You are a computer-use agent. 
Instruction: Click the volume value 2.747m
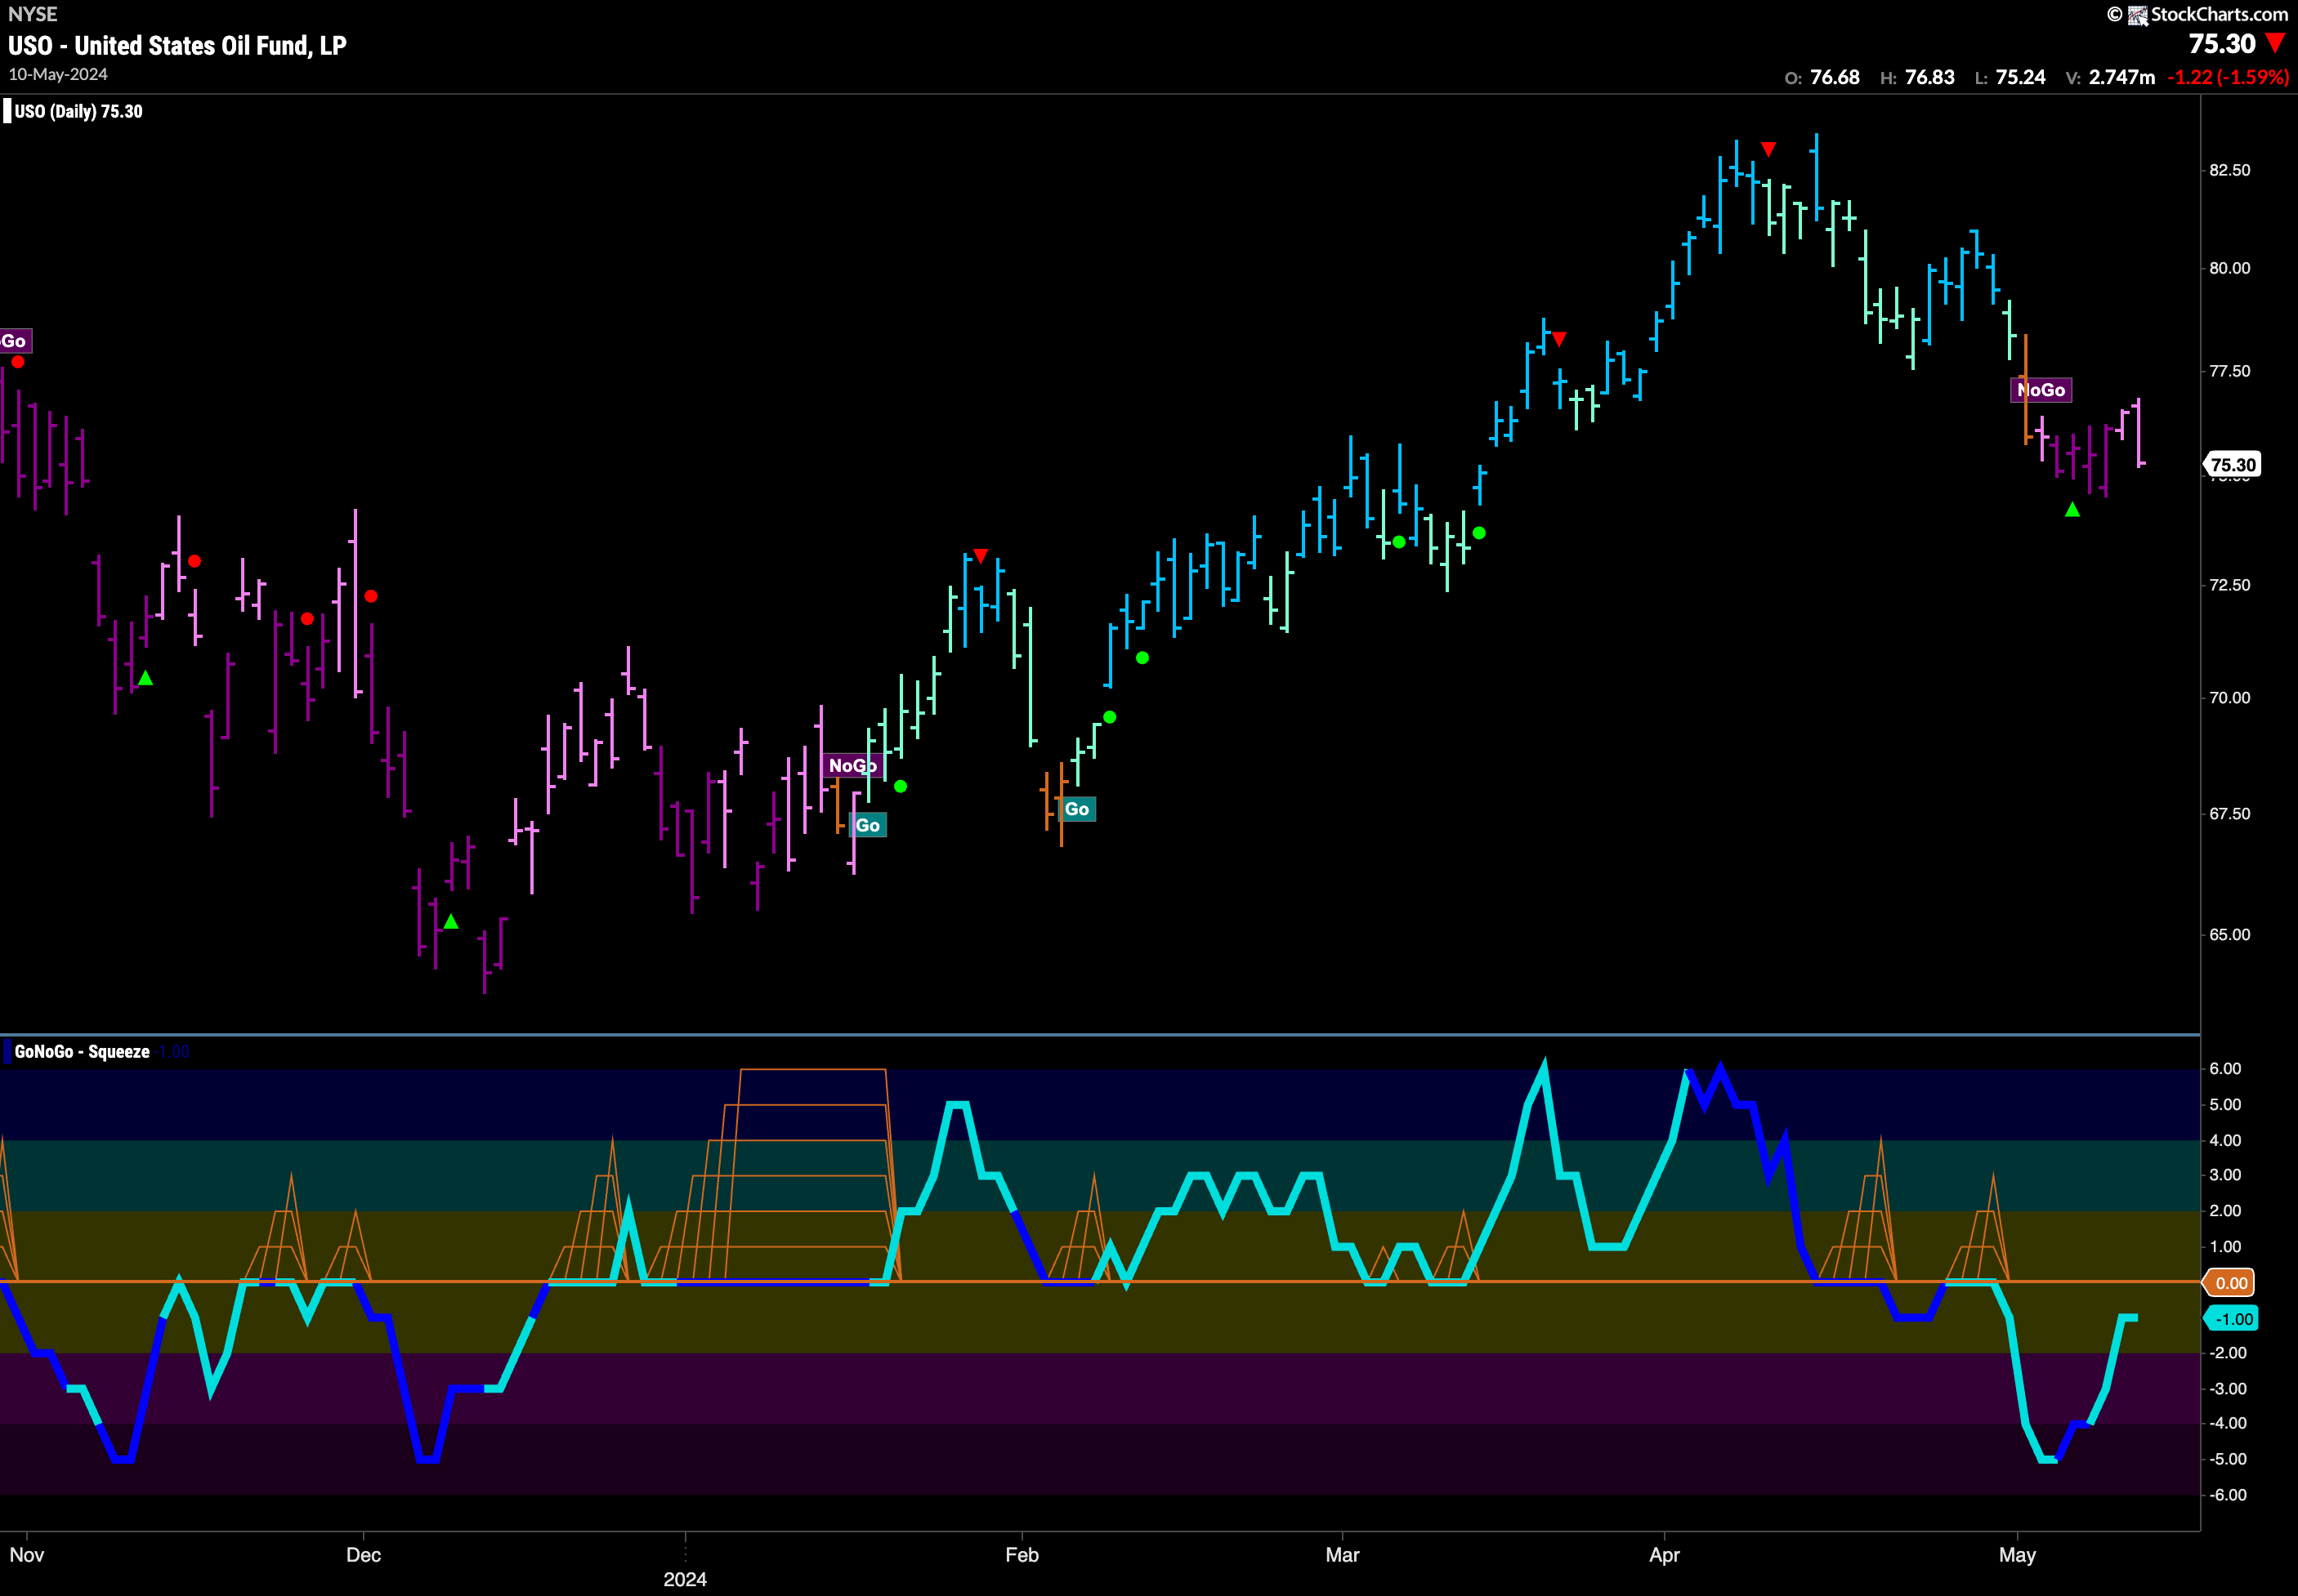pos(2122,77)
